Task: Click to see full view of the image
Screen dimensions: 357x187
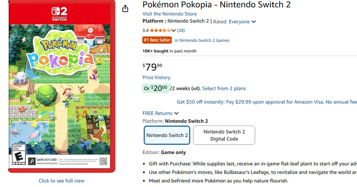Action: click(x=61, y=181)
